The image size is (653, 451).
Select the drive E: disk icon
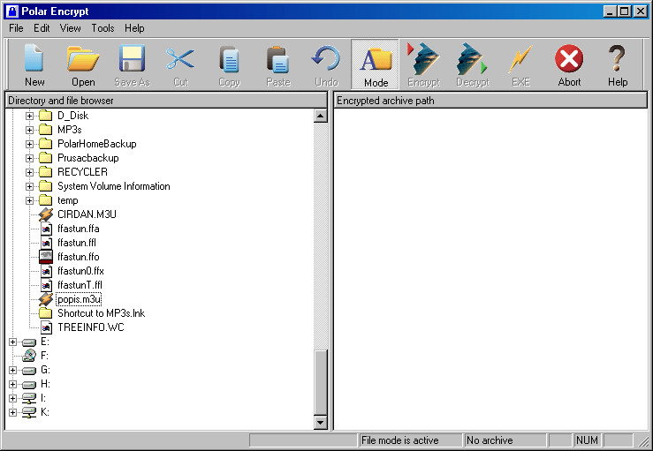[29, 342]
